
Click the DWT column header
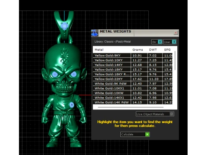pyautogui.click(x=153, y=50)
